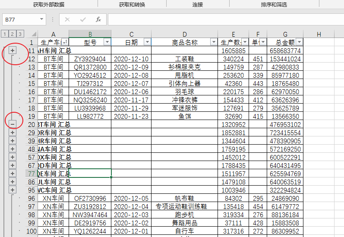Expand the AH车间 汇总 group
Viewport: 344px width, 237px height.
13,51
